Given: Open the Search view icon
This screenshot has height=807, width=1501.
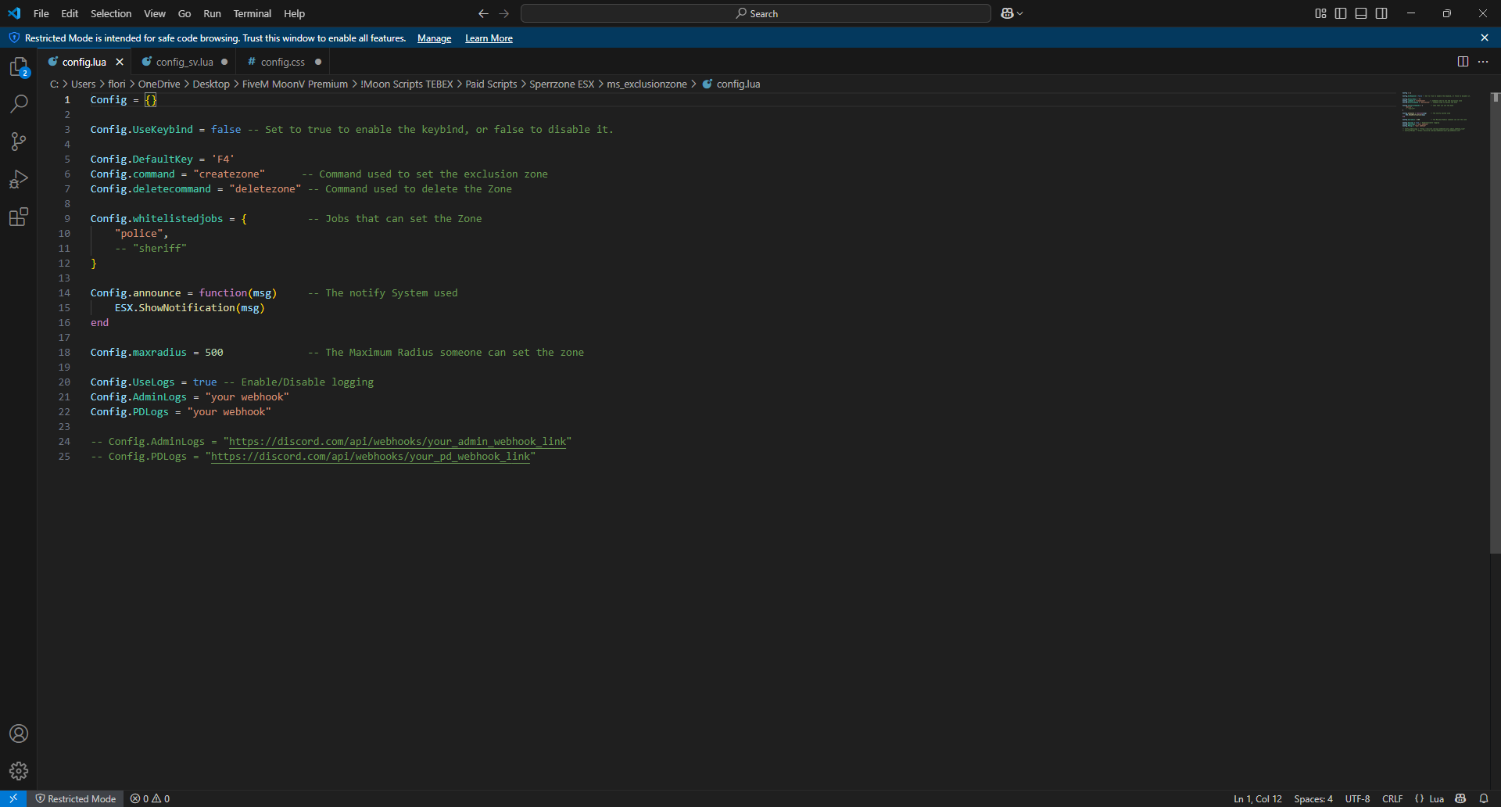Looking at the screenshot, I should pos(19,104).
